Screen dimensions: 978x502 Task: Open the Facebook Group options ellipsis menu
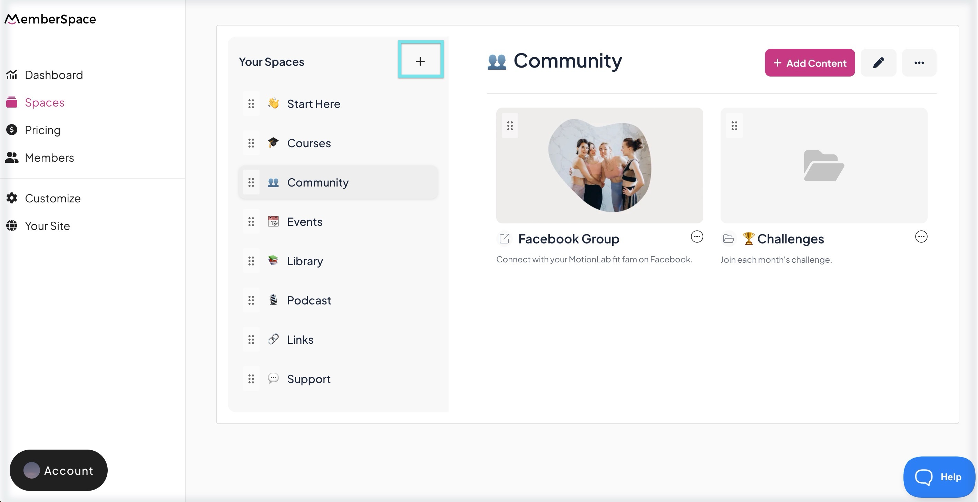coord(697,237)
